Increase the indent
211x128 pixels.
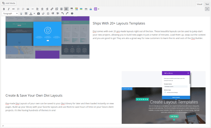coord(58,13)
